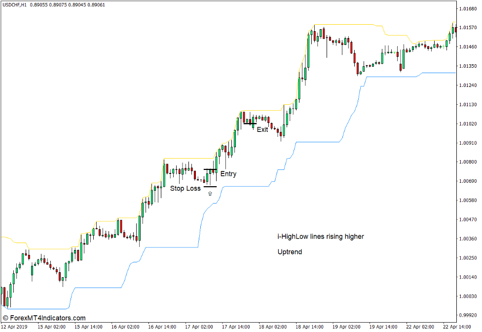Click the up arrow marker below Stop Loss
Image resolution: width=482 pixels, height=332 pixels.
(x=209, y=193)
